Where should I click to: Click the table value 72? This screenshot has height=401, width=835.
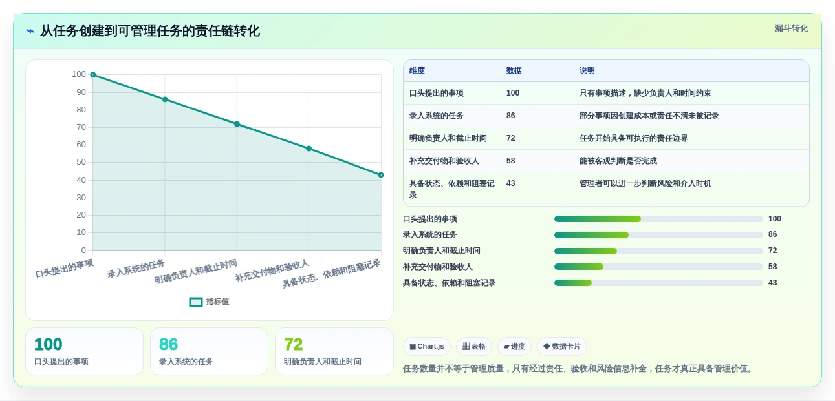(511, 139)
